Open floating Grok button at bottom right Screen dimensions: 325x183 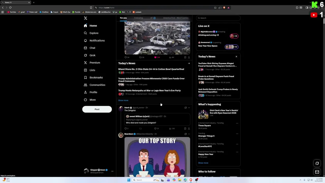[317, 163]
